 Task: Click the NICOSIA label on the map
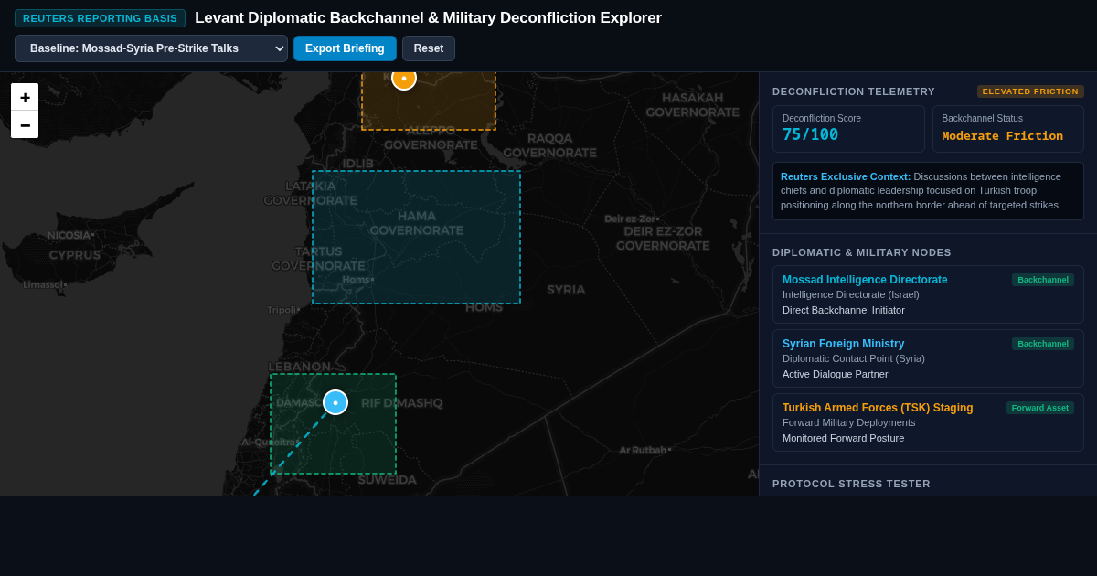[70, 235]
